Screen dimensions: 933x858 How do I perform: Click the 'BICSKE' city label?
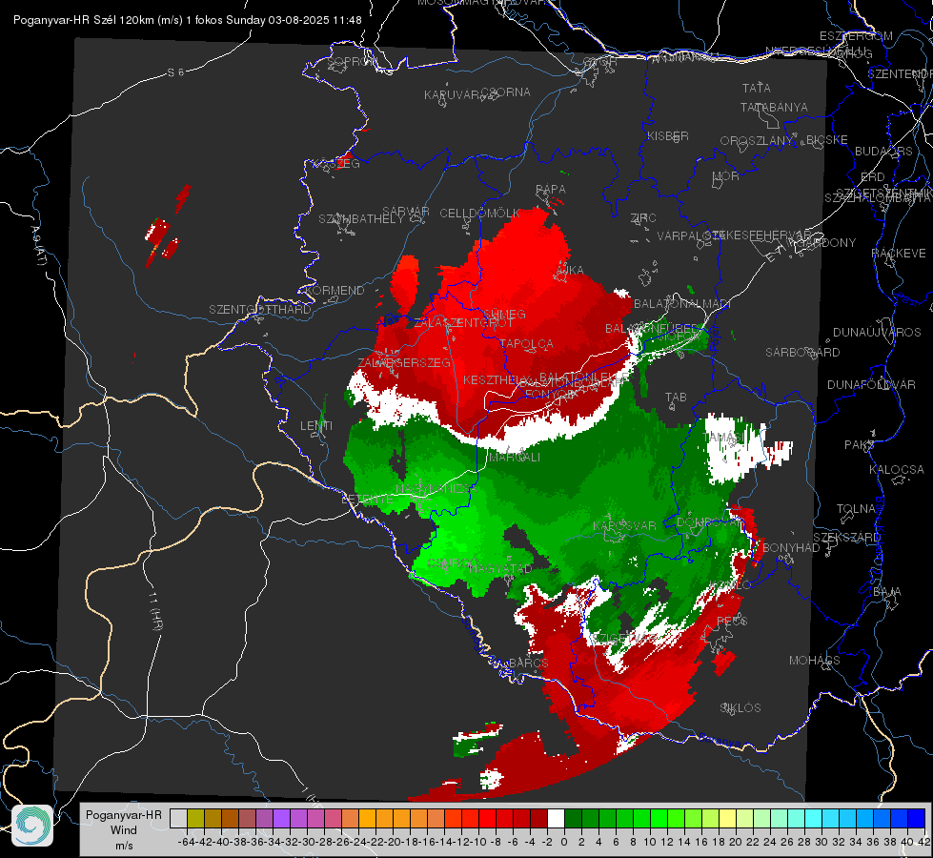(827, 139)
